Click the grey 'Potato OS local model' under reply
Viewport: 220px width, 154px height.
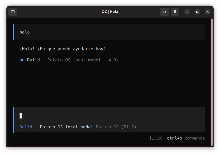[74, 60]
